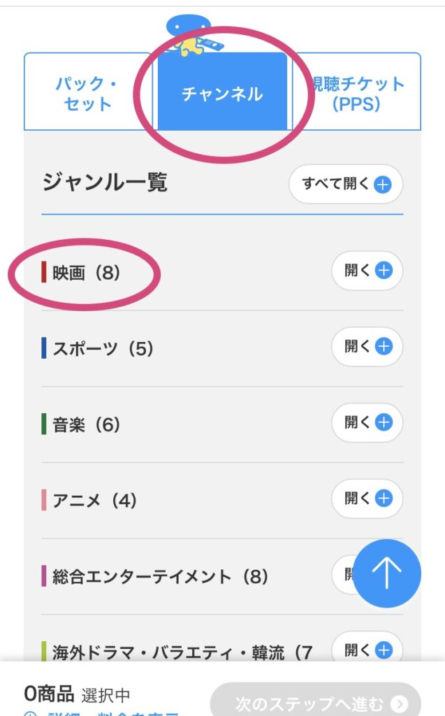Click the scroll-to-top arrow button

pyautogui.click(x=387, y=573)
